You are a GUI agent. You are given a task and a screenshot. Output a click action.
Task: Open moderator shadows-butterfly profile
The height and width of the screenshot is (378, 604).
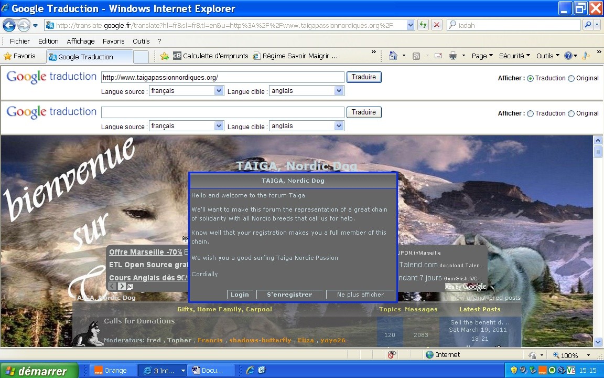point(260,340)
